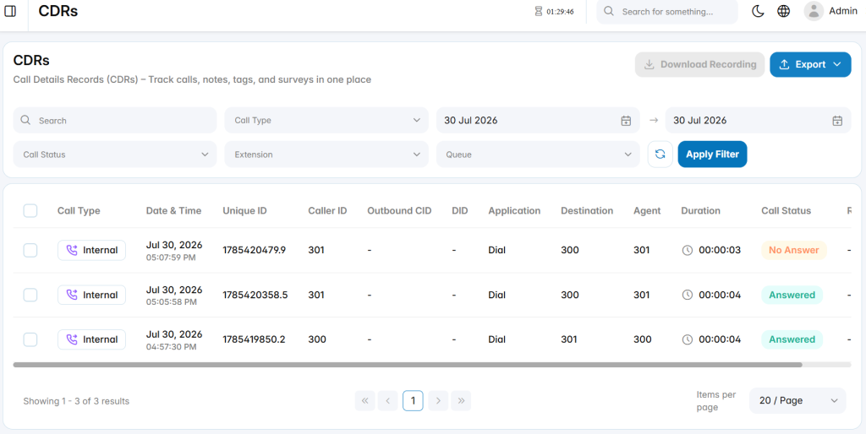Click the Call Status column header
The width and height of the screenshot is (866, 434).
[786, 210]
